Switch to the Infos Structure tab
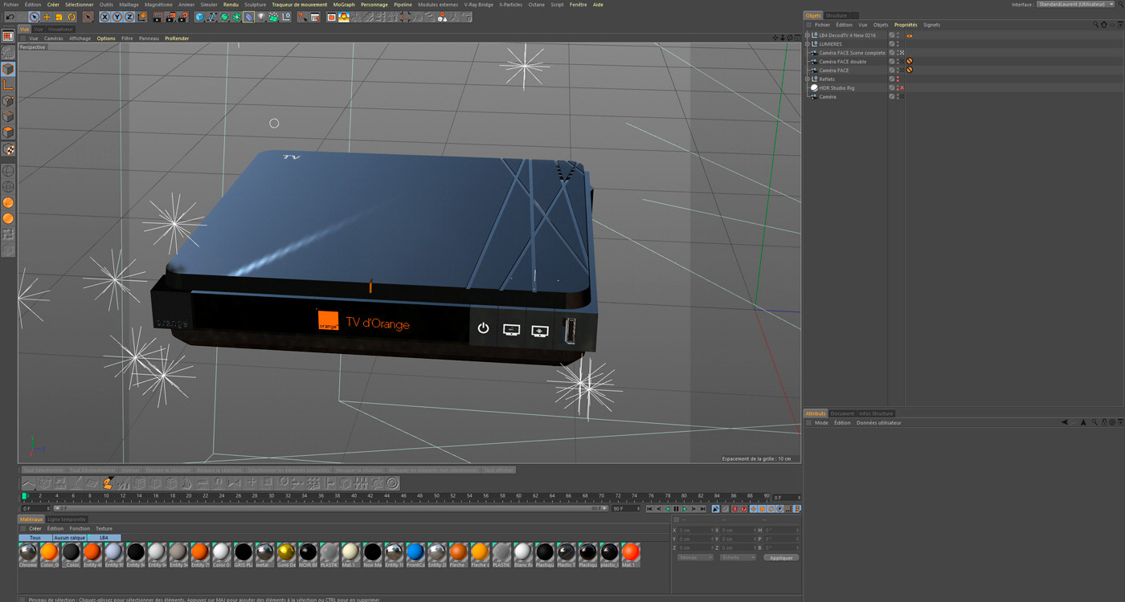Screen dimensions: 1125x602 [x=876, y=413]
